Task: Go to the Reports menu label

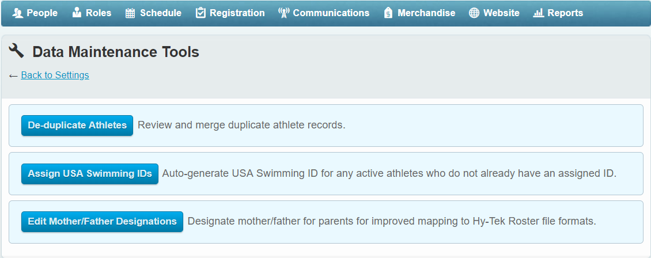Action: (565, 13)
